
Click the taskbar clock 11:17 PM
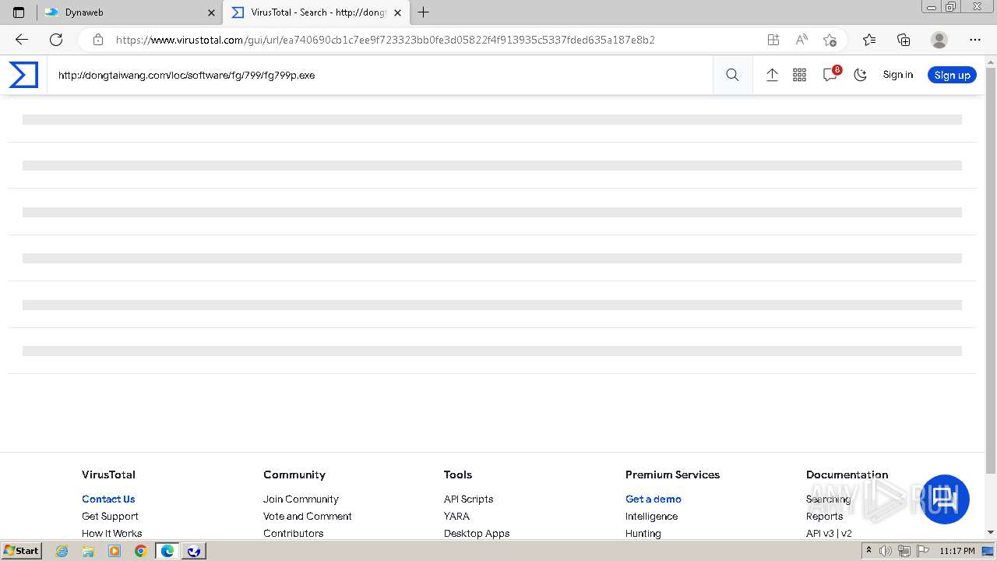click(x=957, y=551)
